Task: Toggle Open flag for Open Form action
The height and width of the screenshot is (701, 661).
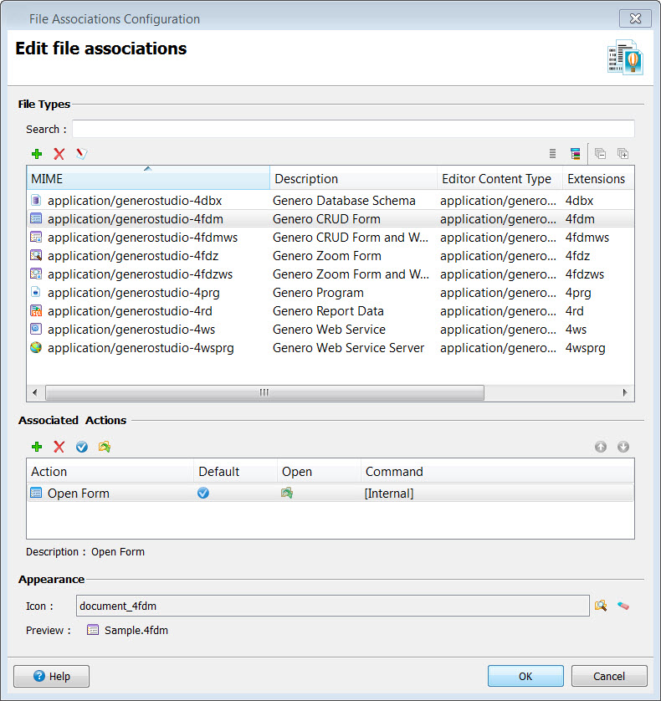Action: pyautogui.click(x=287, y=493)
